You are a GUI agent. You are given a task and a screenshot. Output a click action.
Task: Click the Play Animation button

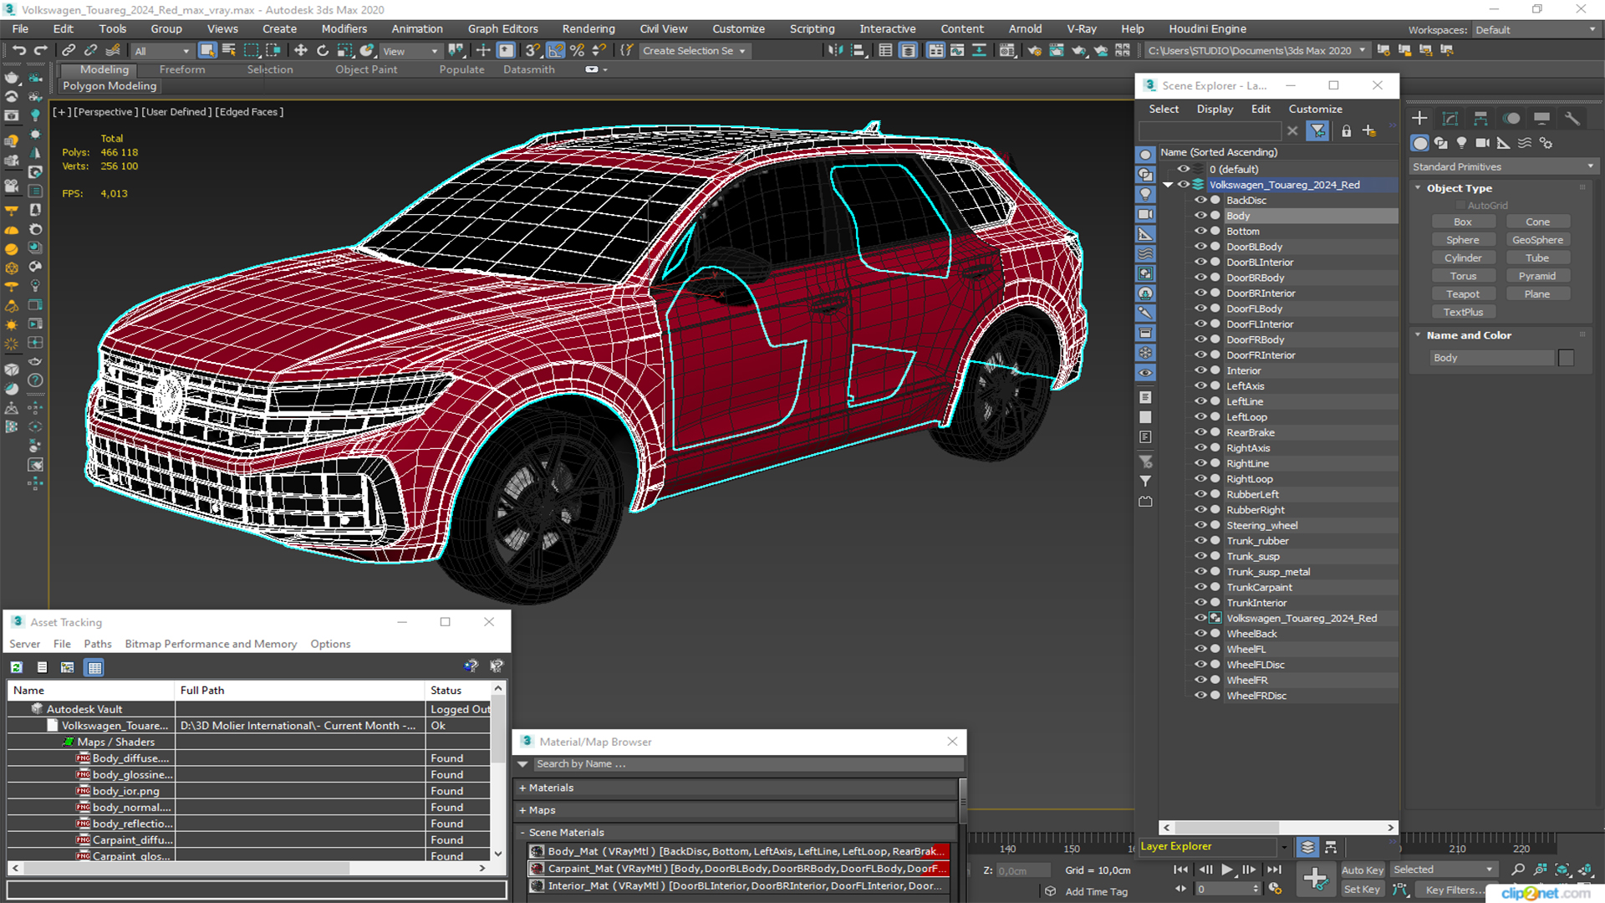click(x=1226, y=870)
